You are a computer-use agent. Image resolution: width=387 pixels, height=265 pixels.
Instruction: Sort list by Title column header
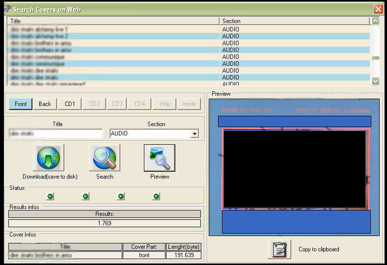click(113, 21)
